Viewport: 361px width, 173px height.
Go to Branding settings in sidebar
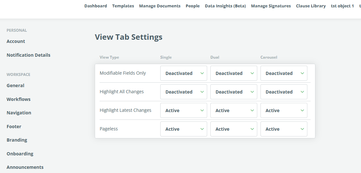click(17, 140)
